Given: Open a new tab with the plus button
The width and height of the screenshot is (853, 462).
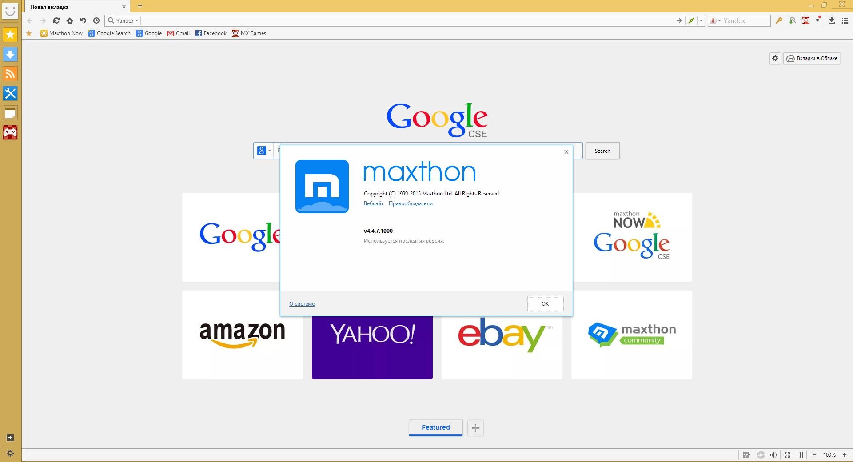Looking at the screenshot, I should (x=140, y=6).
